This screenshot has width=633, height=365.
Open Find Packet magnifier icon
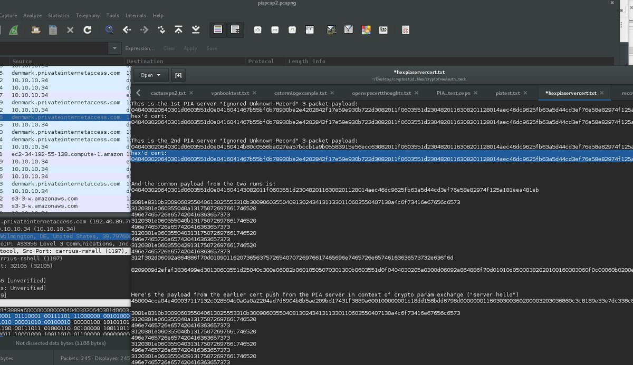point(110,30)
